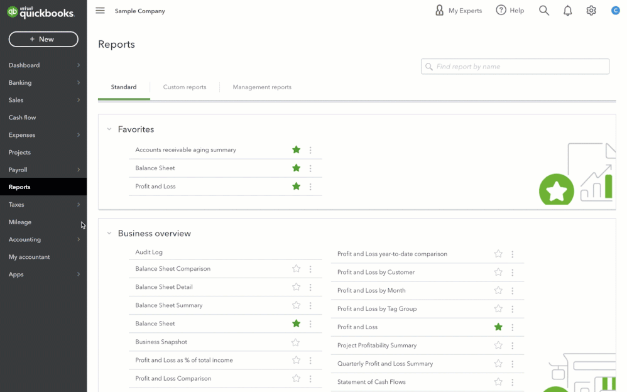Favorite the Balance Sheet Detail report
Screen dimensions: 627x392
(x=296, y=287)
